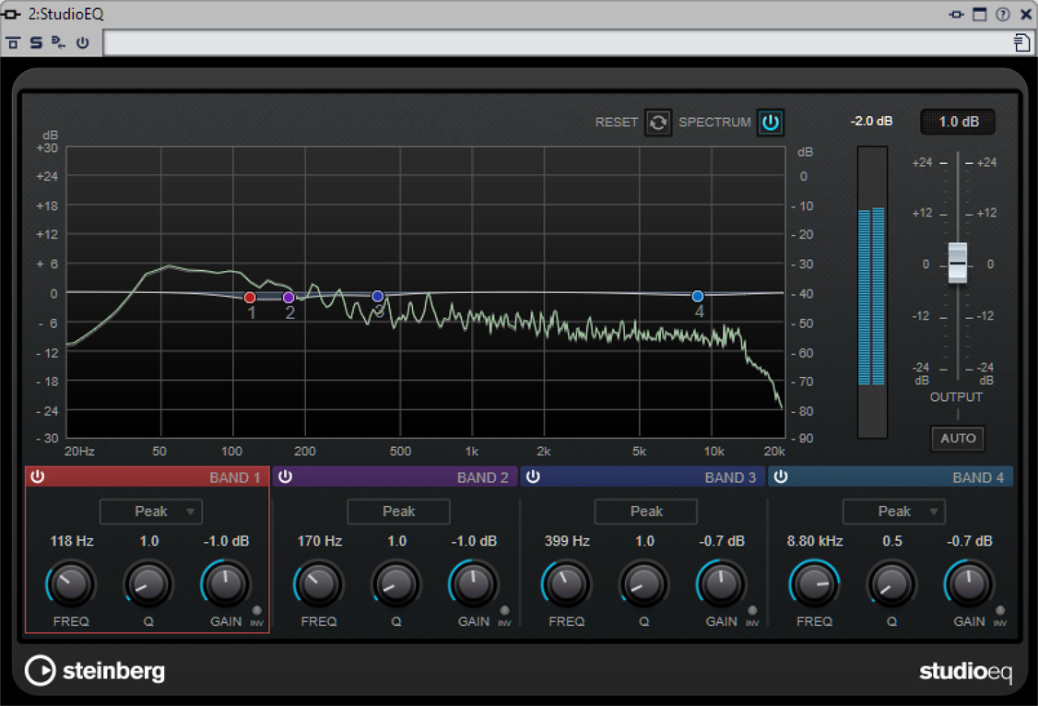1038x706 pixels.
Task: Toggle Band 2 gain INV button
Action: coord(504,610)
